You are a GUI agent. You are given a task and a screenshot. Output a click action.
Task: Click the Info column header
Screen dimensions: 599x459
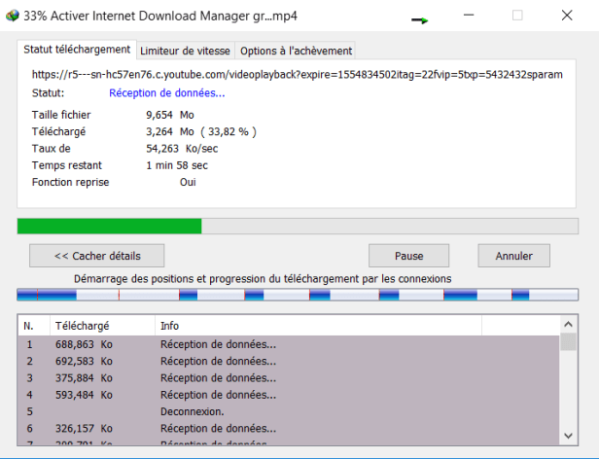click(318, 326)
